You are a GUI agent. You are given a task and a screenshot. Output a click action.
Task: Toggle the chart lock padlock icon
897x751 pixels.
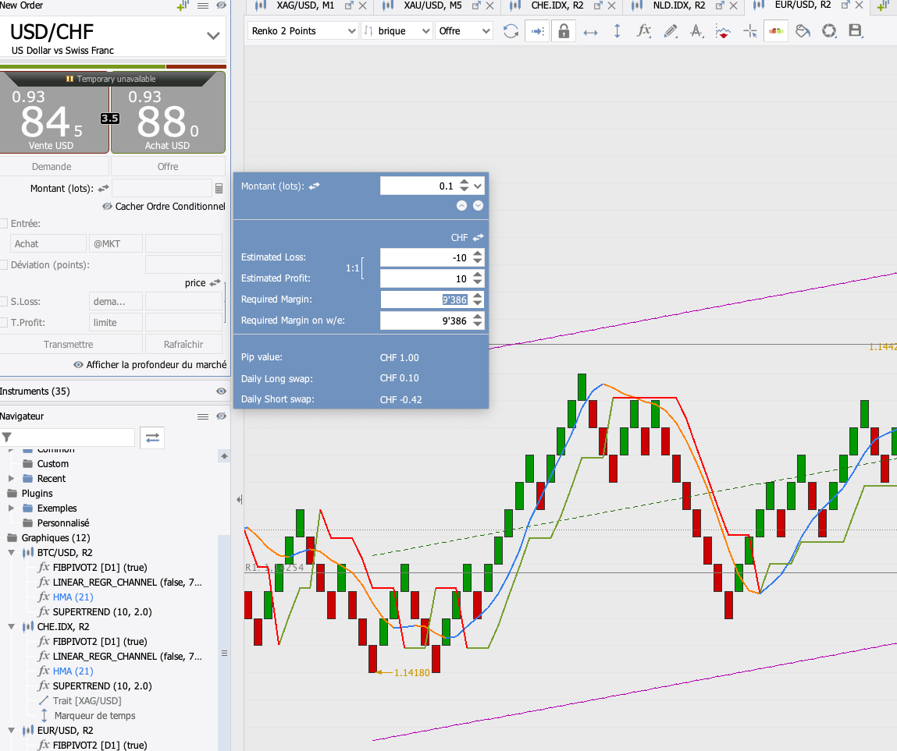pos(563,31)
